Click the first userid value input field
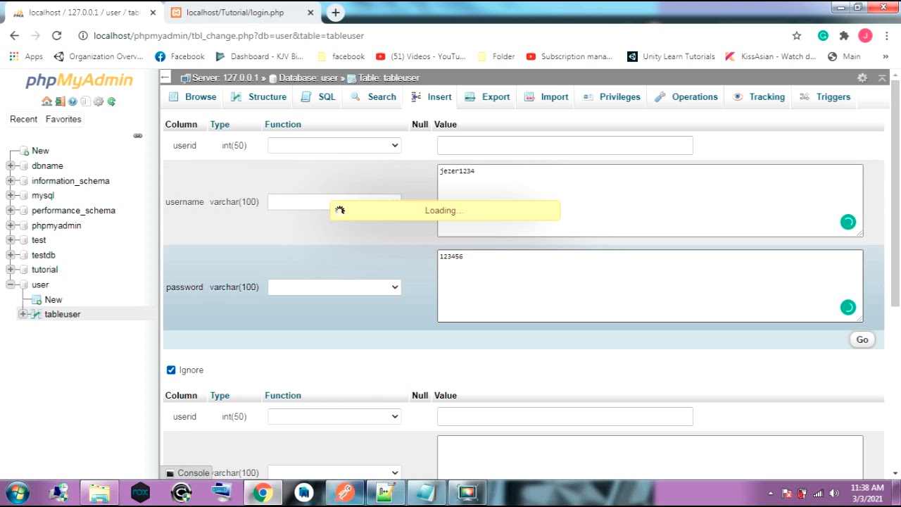 pyautogui.click(x=565, y=146)
